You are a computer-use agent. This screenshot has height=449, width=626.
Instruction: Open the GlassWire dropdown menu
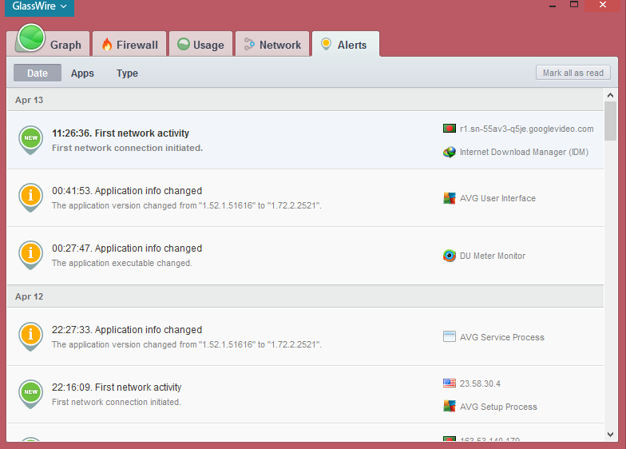(x=39, y=6)
